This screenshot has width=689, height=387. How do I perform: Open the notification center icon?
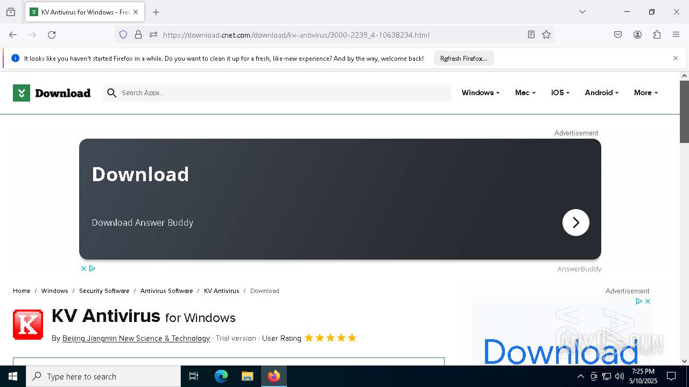671,376
